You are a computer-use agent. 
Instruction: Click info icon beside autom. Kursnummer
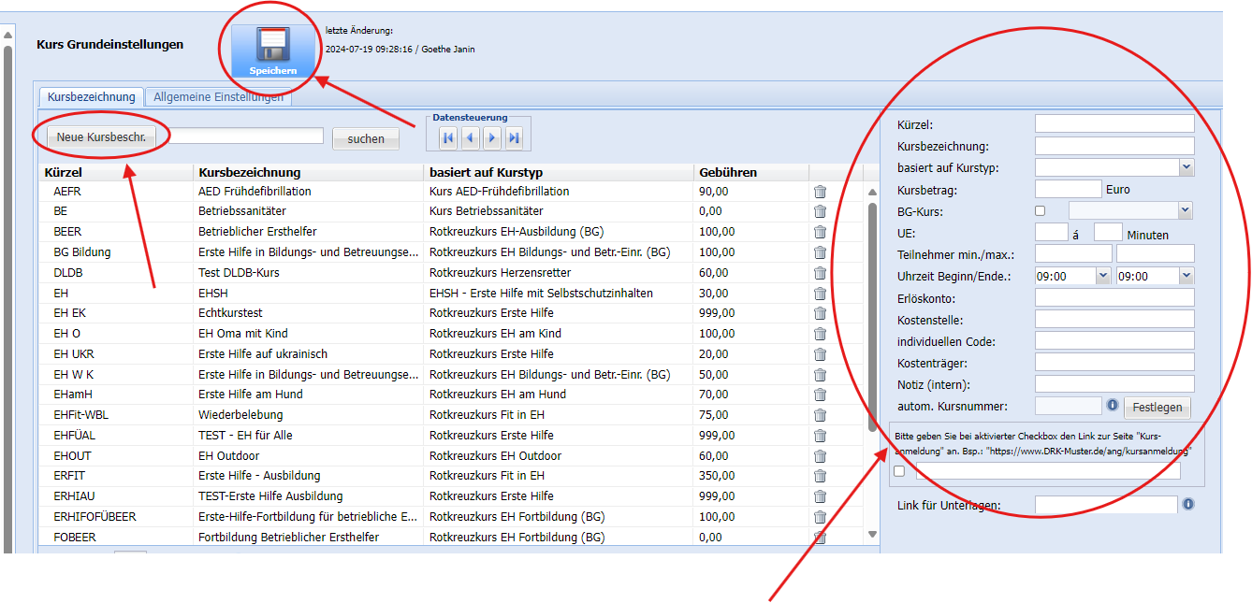coord(1113,406)
